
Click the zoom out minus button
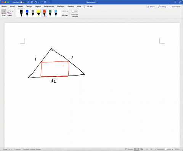pyautogui.click(x=156, y=149)
